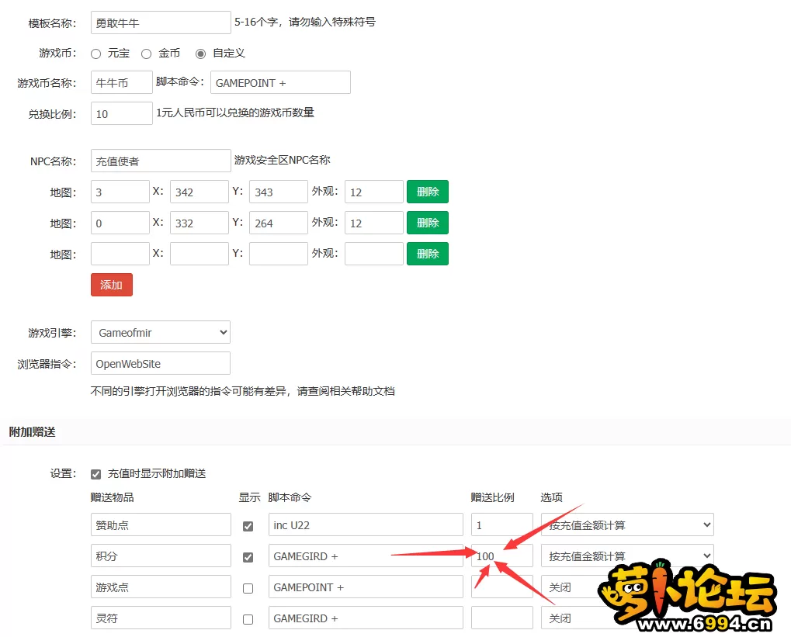This screenshot has width=791, height=637.
Task: Edit the NPC名称 field 充值使者
Action: pos(161,161)
